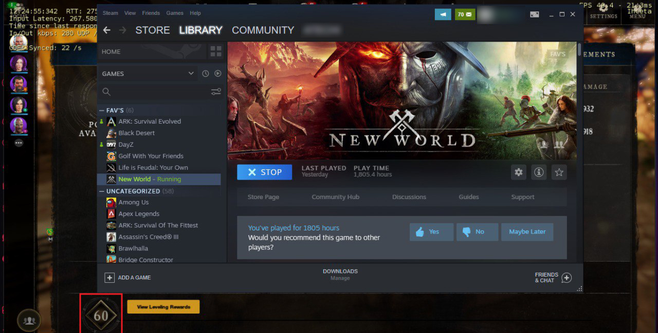Click the Black Desert game icon

[111, 133]
